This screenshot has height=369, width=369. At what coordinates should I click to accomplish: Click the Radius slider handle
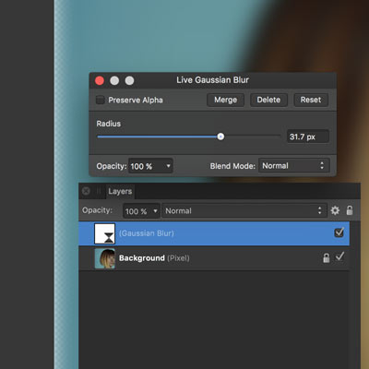[x=220, y=137]
